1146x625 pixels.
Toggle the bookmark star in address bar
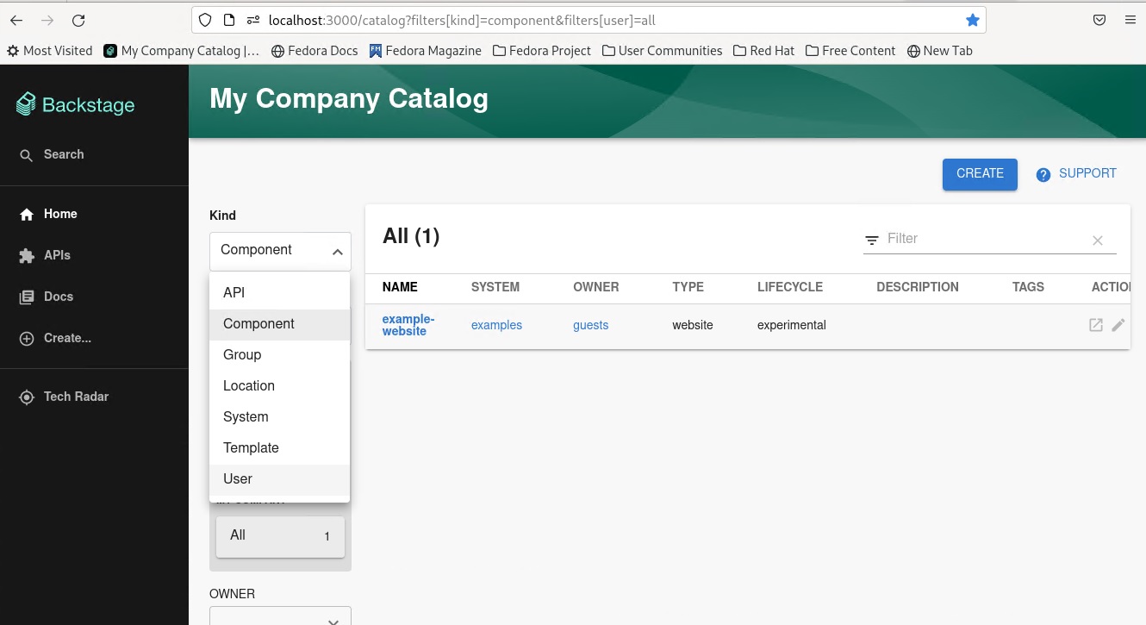pos(972,20)
